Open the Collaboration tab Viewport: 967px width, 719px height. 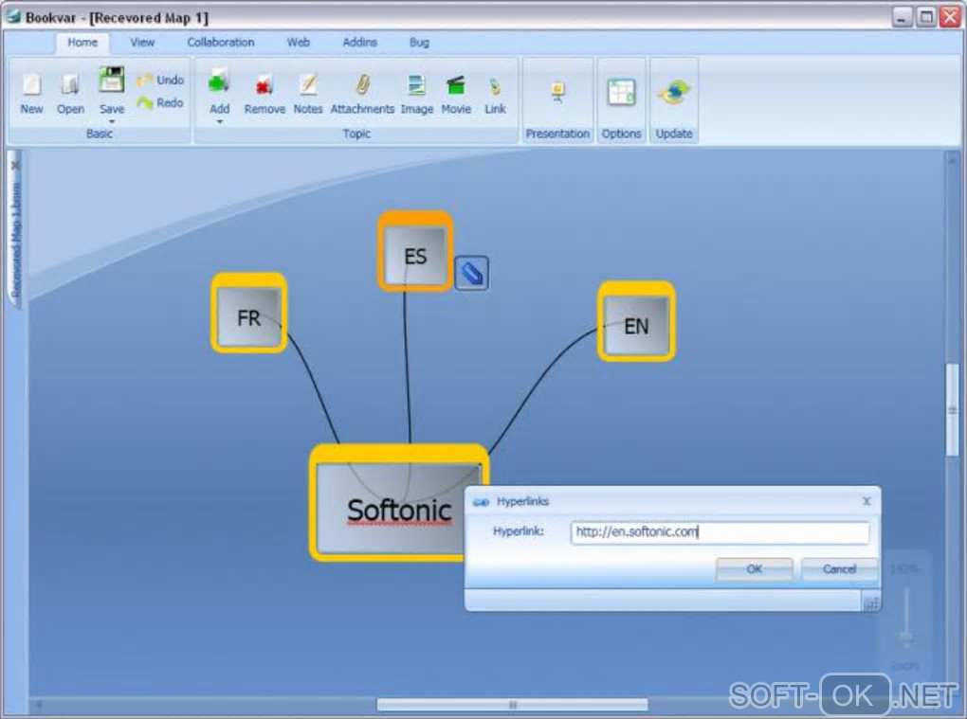coord(220,43)
